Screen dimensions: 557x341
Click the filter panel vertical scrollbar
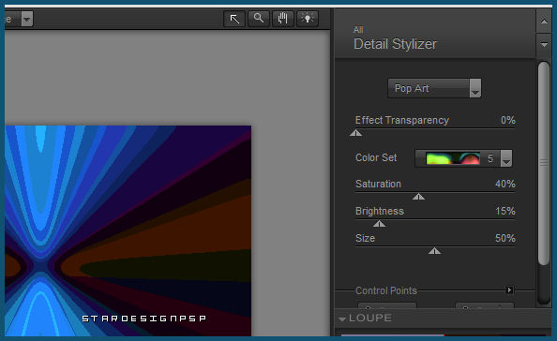[x=544, y=163]
